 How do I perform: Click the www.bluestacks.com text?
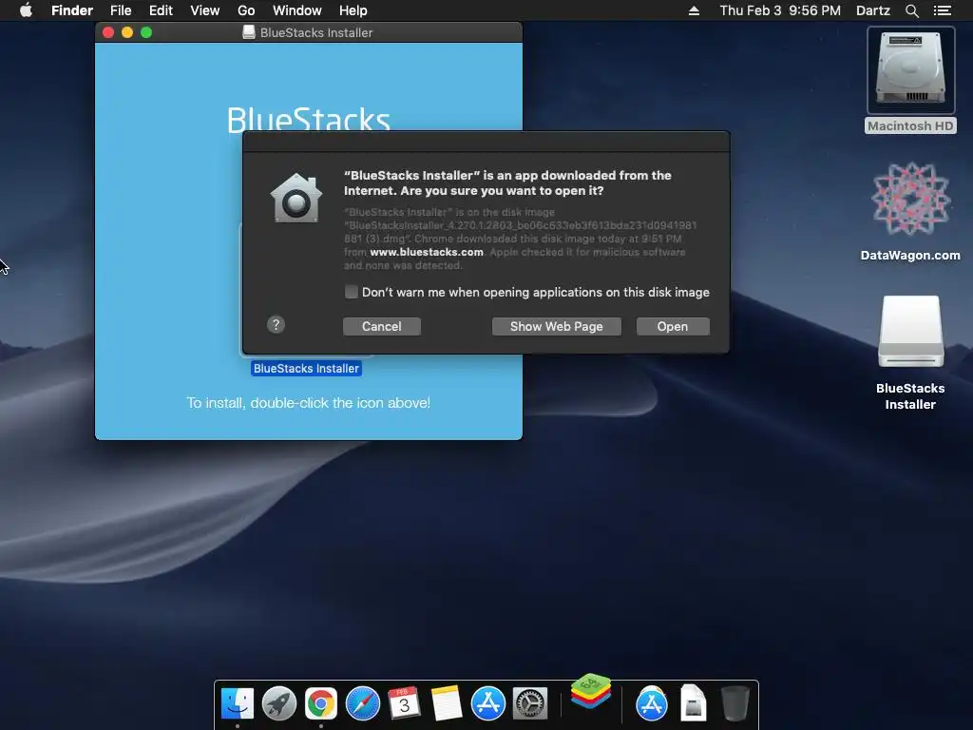(x=427, y=252)
